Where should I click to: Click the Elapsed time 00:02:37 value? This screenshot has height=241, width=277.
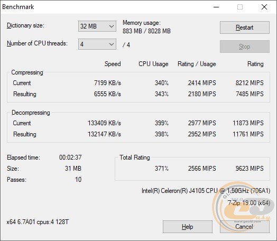point(70,157)
